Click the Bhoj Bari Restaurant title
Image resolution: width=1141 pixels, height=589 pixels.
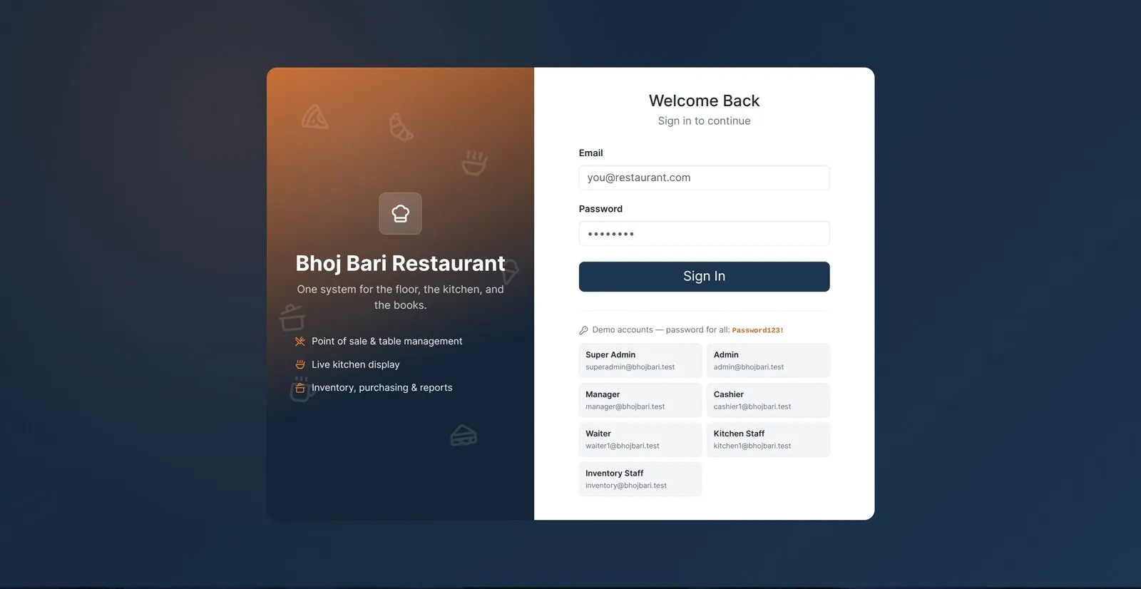click(x=400, y=264)
